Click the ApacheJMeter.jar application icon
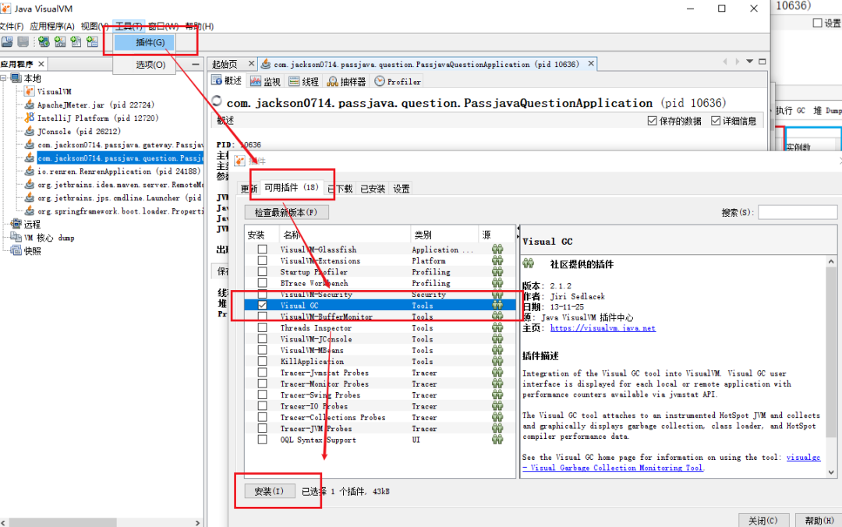Image resolution: width=842 pixels, height=527 pixels. 30,104
